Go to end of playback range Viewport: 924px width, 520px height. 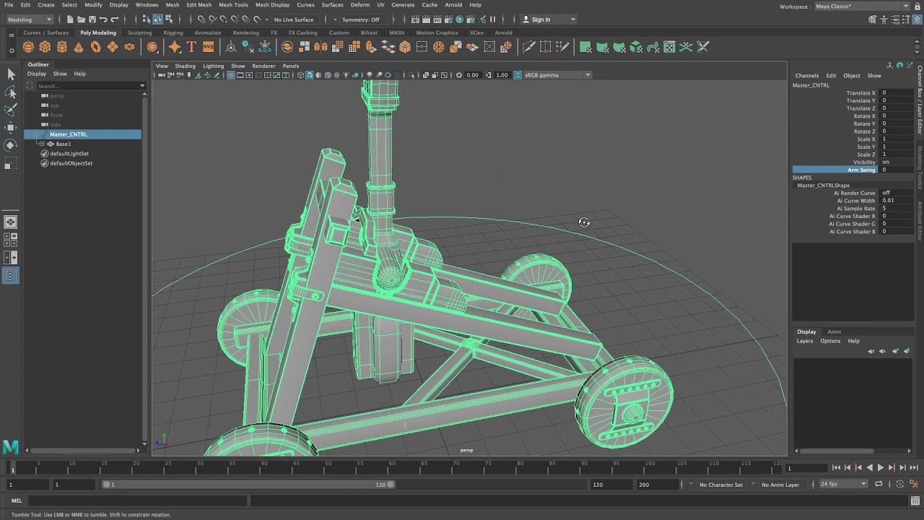(913, 468)
